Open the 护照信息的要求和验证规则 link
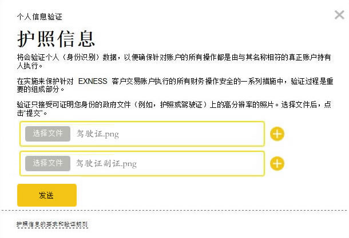 coord(52,224)
